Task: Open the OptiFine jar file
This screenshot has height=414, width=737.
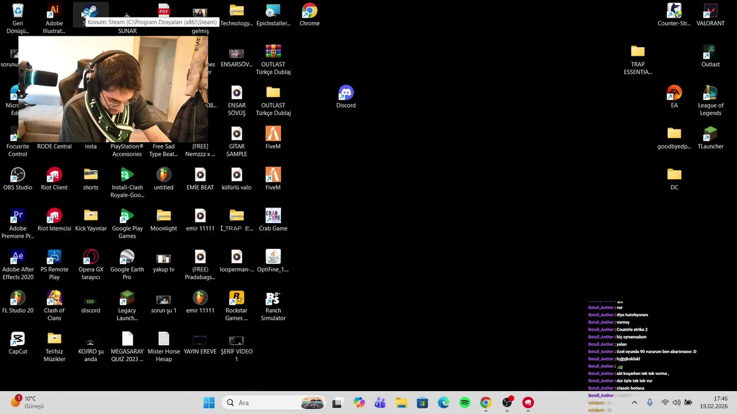Action: click(x=273, y=260)
